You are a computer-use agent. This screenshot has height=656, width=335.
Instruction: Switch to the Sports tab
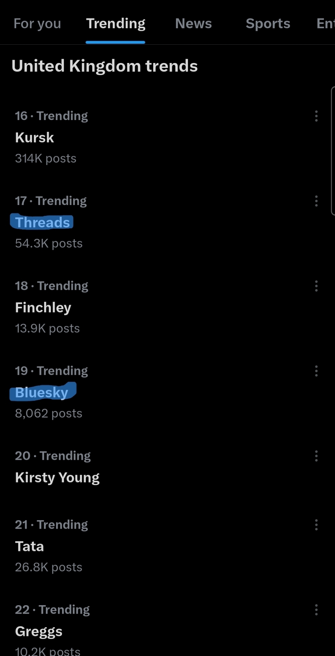[268, 24]
